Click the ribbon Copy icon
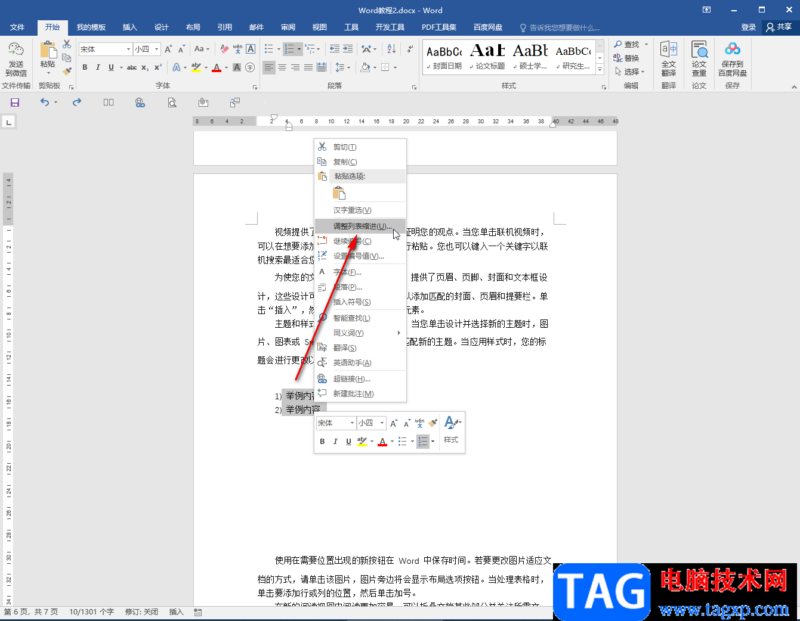 point(67,58)
